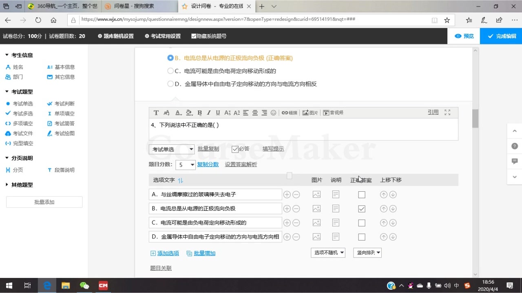
Task: Click 批量添加 button in sidebar
Action: 44,202
